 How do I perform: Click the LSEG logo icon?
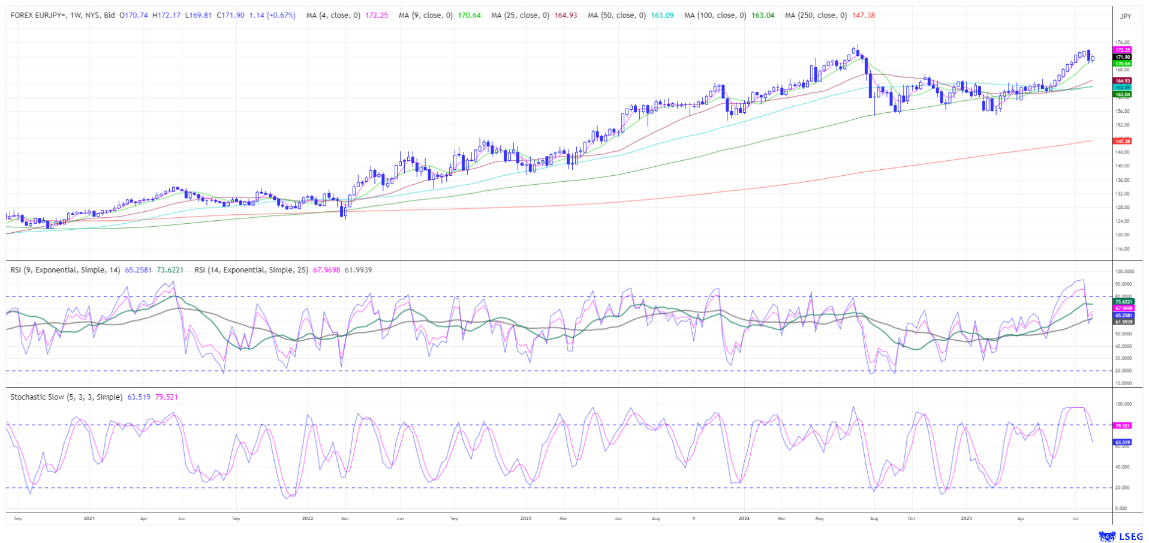pyautogui.click(x=1106, y=536)
